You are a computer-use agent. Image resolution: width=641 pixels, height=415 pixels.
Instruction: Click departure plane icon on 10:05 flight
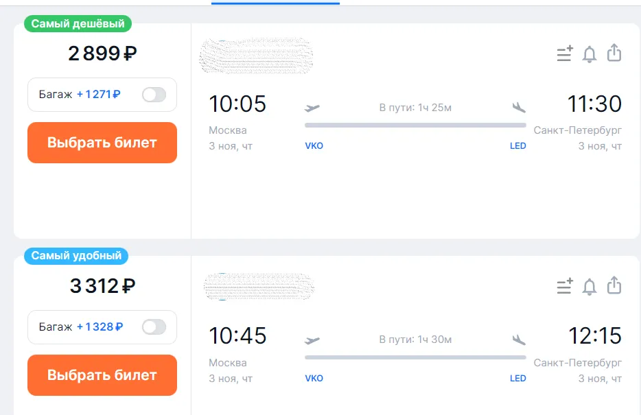coord(312,108)
